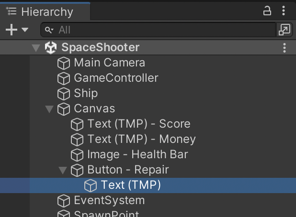This screenshot has height=217, width=296.
Task: Click the Image - Health Bar cube icon
Action: (x=77, y=155)
